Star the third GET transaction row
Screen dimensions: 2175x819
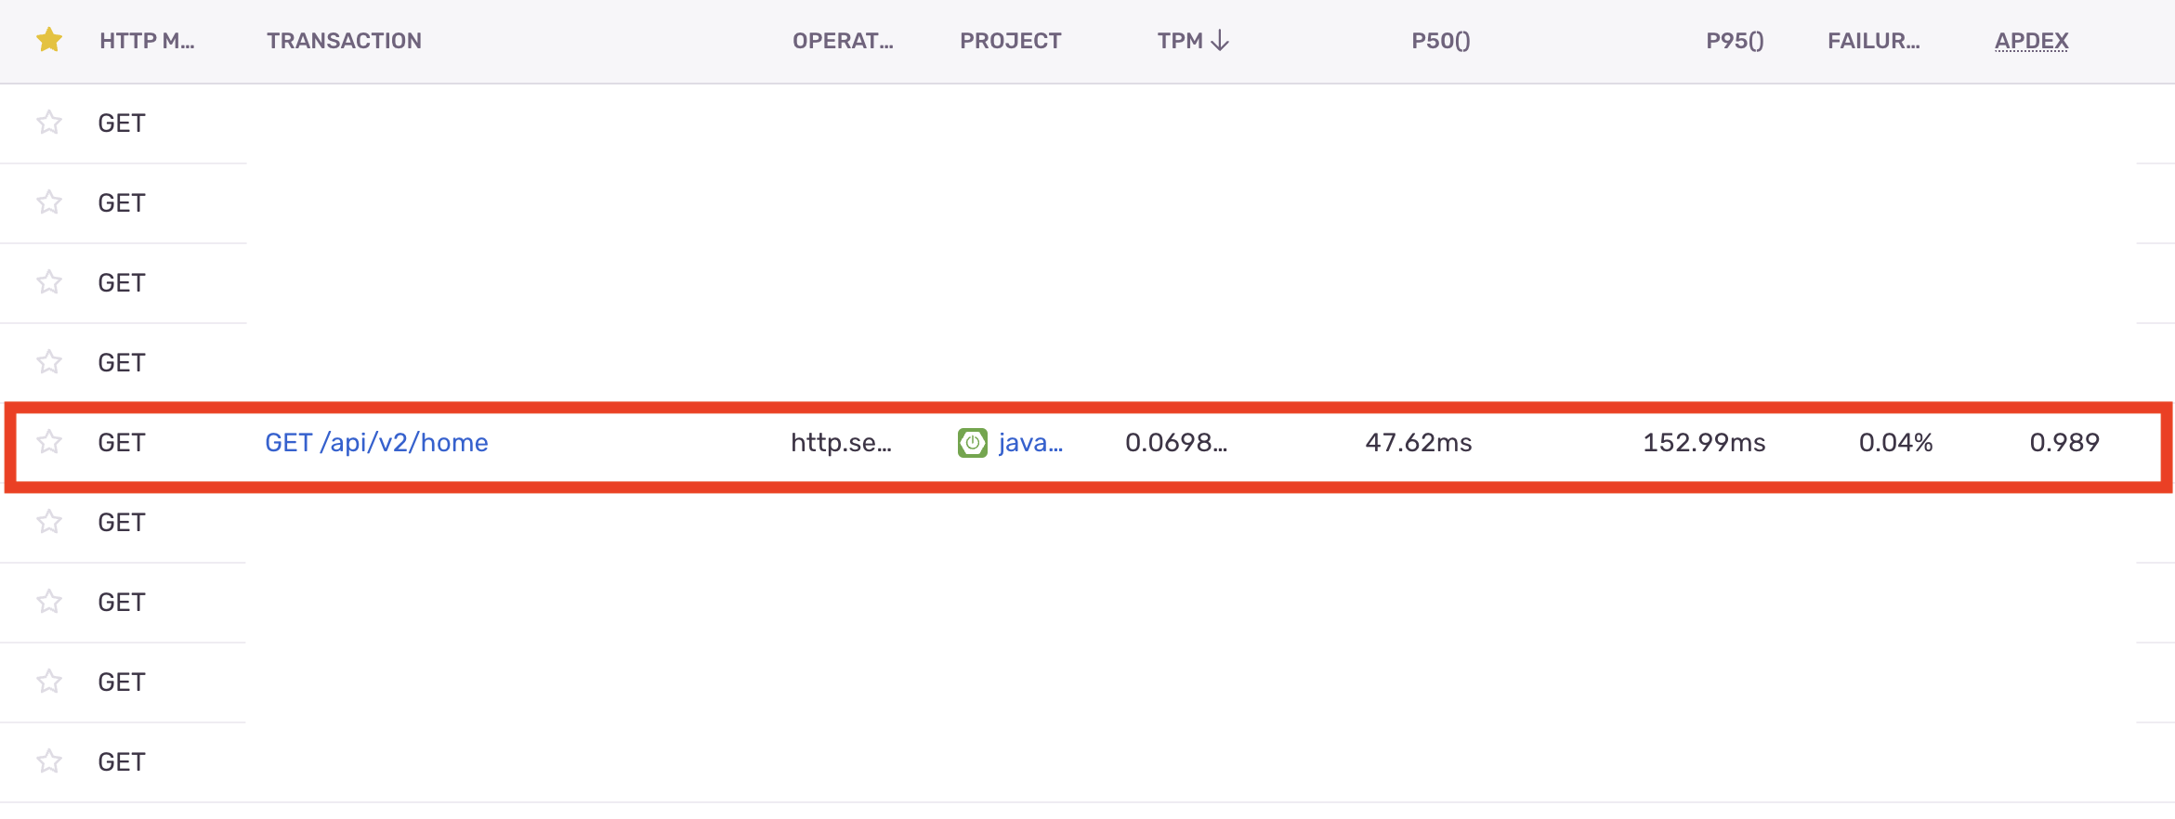click(49, 282)
